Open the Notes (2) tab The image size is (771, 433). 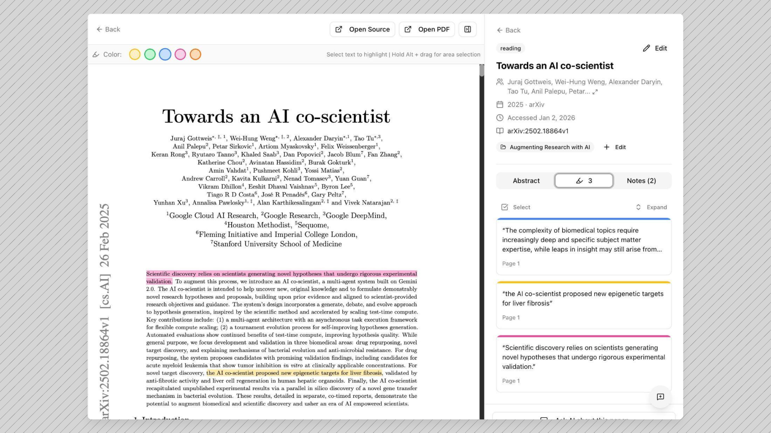641,180
